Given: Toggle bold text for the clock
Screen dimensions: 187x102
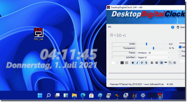Looking at the screenshot, I should pyautogui.click(x=133, y=63).
